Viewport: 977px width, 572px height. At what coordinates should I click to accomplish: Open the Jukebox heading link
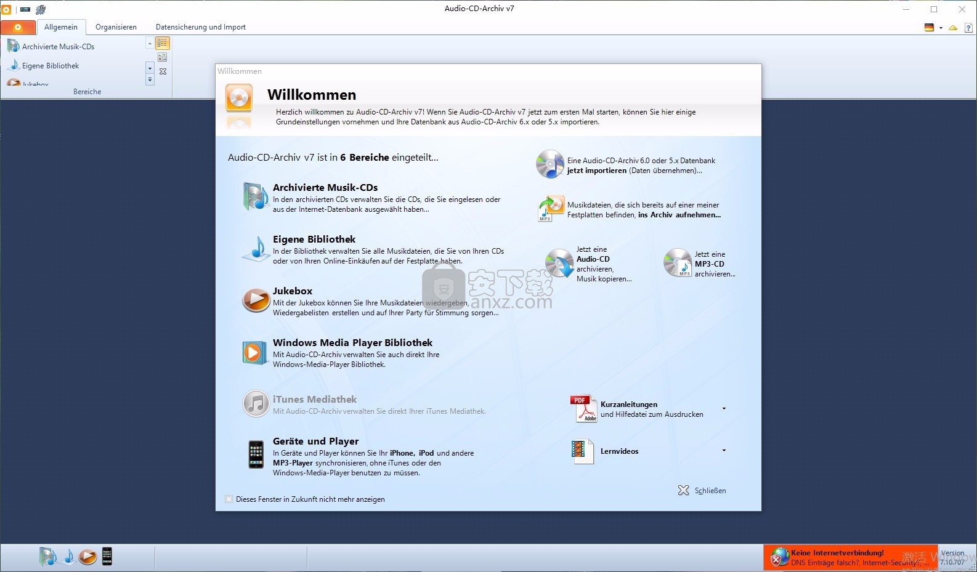[x=293, y=291]
